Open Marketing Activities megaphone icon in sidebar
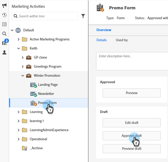Screen dimensions: 168x162 click(4, 5)
